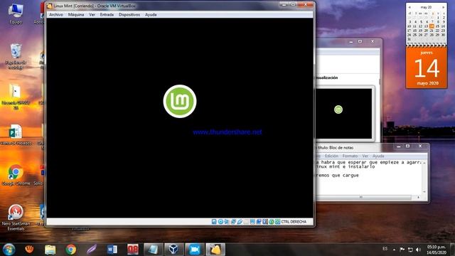
Task: Open the Entrada menu in VirtualBox
Action: [107, 14]
